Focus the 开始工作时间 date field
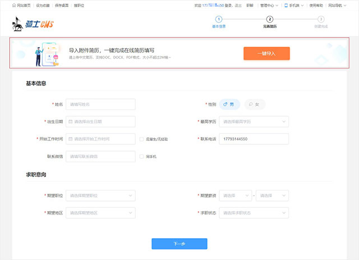The image size is (359, 260). pos(100,139)
